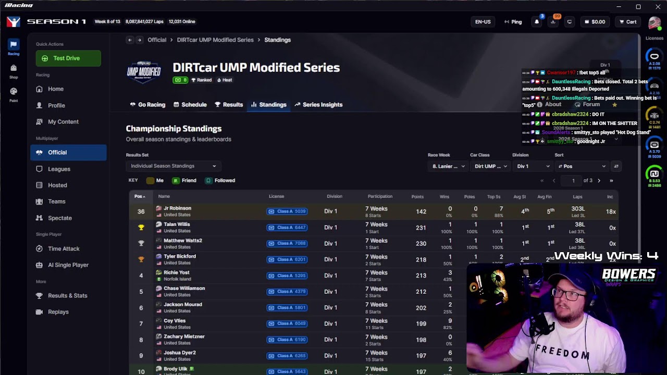Switch to the Results tab
Viewport: 667px width, 375px height.
point(229,105)
